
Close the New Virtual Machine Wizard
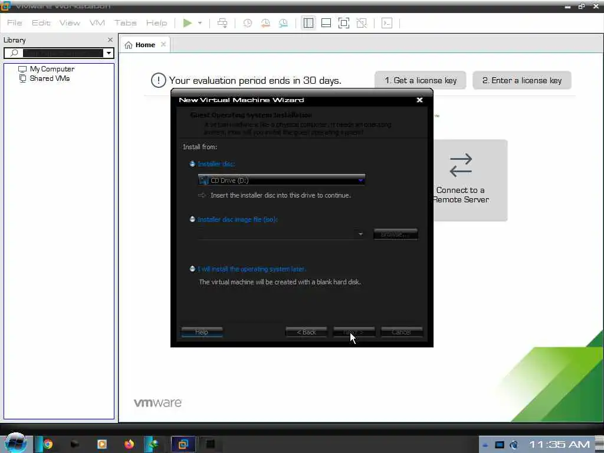pos(419,100)
